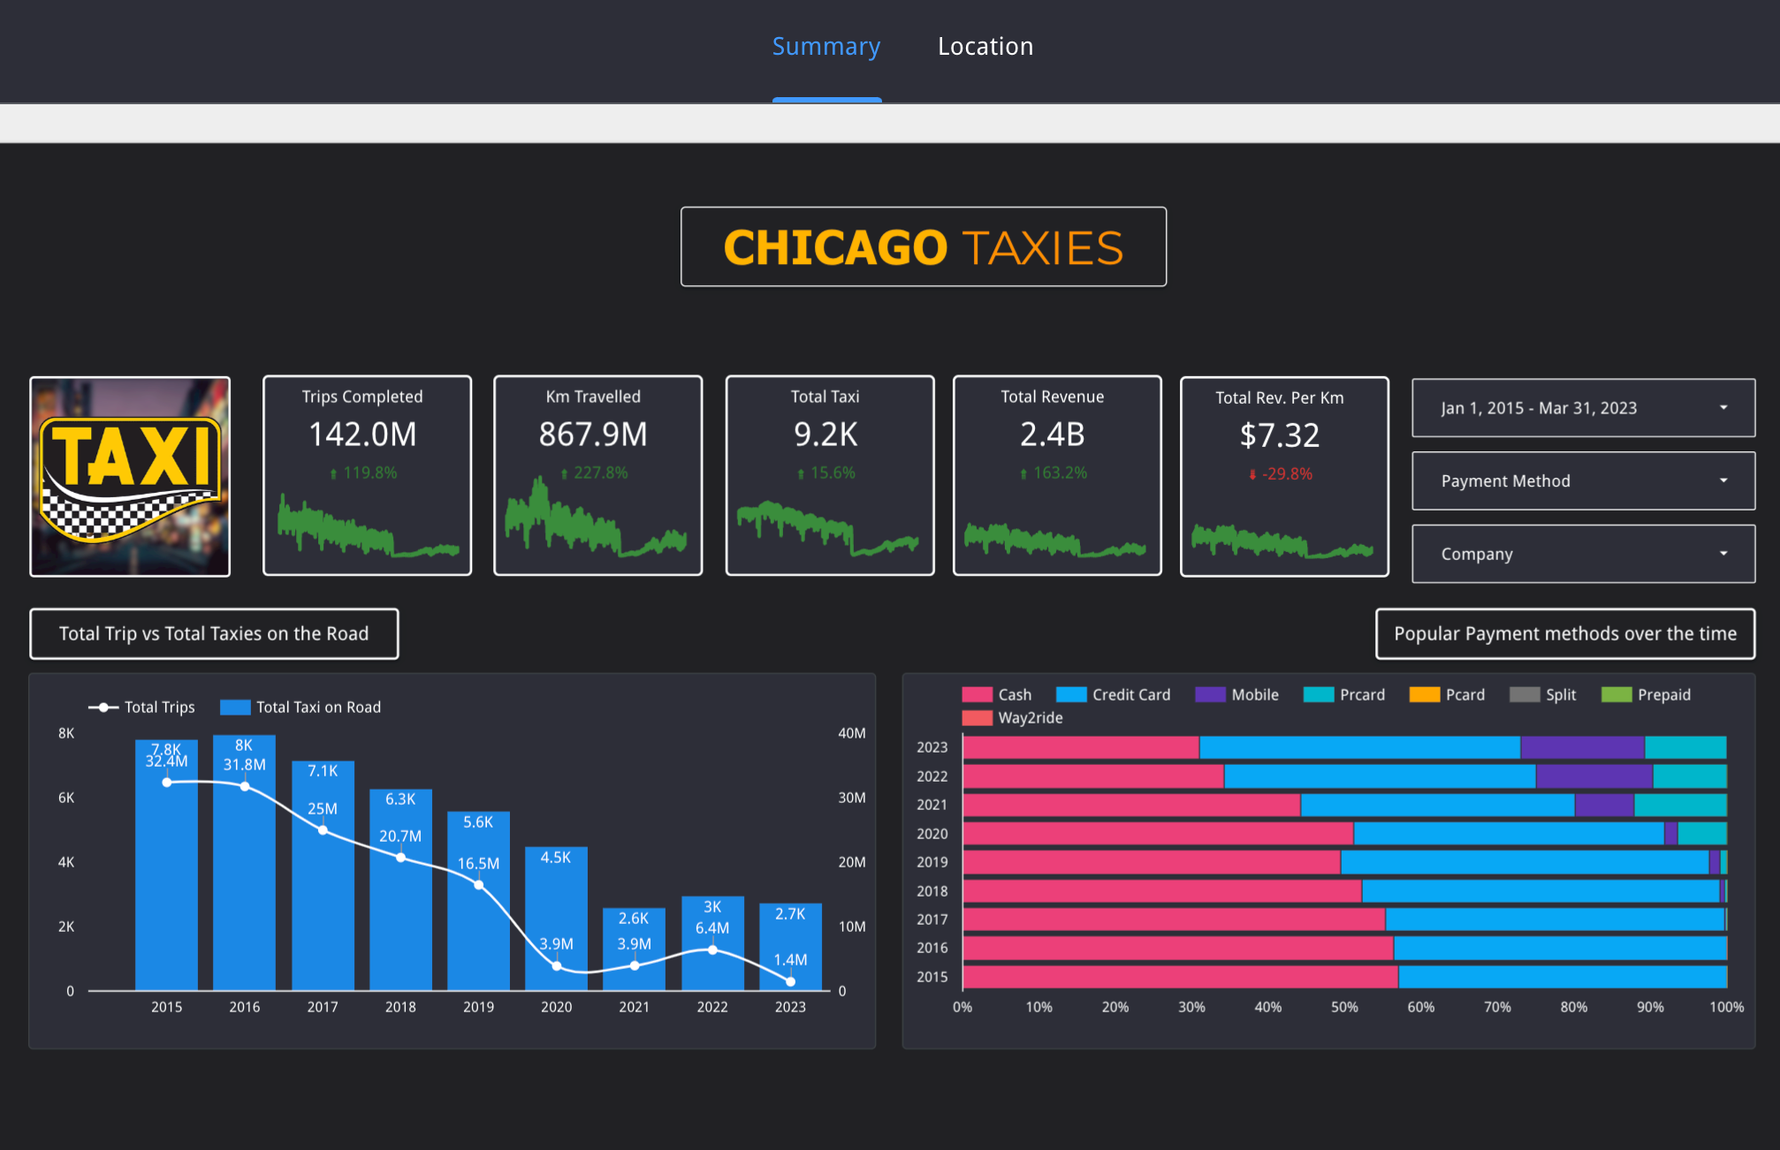Viewport: 1780px width, 1150px height.
Task: Click the Total Taxi 9.2K value
Action: [x=825, y=435]
